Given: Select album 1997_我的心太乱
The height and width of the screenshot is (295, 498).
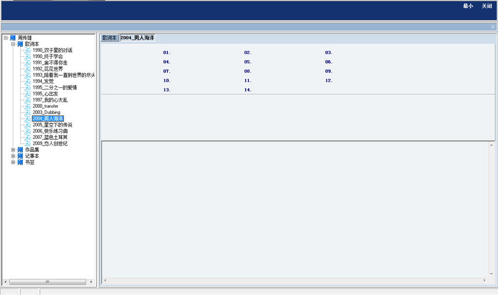Looking at the screenshot, I should tap(50, 100).
